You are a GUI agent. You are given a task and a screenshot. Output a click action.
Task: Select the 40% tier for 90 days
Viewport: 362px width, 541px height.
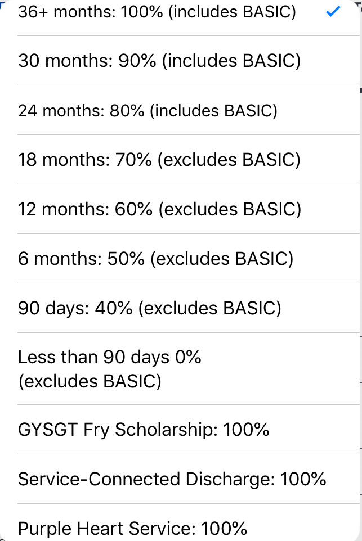pos(149,308)
